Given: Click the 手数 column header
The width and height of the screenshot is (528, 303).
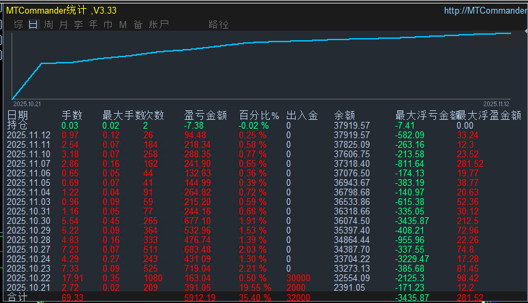Looking at the screenshot, I should [x=72, y=116].
